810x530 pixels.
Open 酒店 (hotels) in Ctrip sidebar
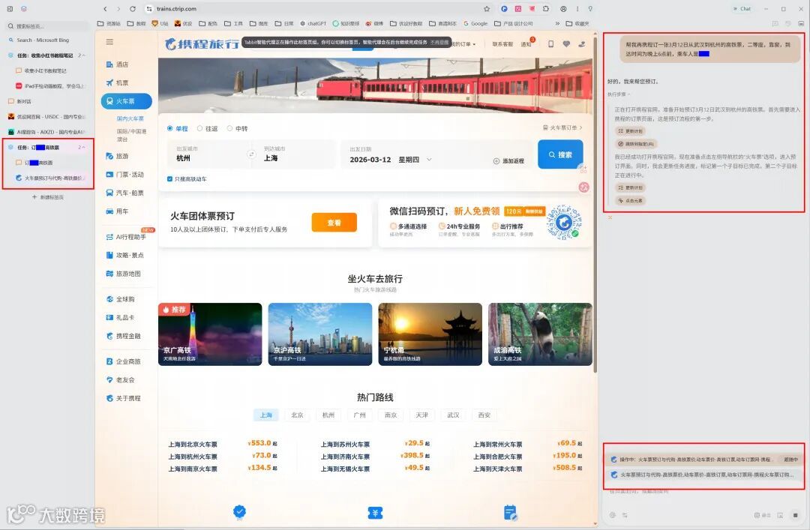coord(117,64)
